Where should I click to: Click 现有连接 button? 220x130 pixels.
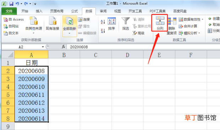[53, 24]
